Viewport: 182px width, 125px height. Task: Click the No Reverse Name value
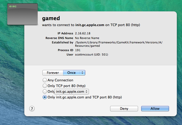click(87, 38)
